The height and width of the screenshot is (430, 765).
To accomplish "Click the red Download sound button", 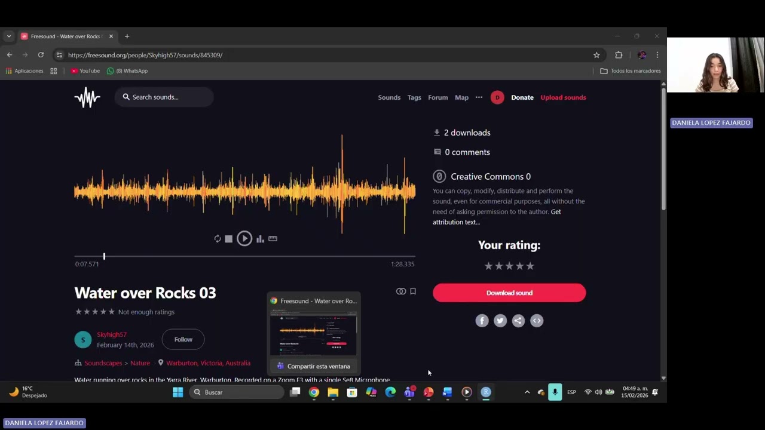I will pos(509,293).
